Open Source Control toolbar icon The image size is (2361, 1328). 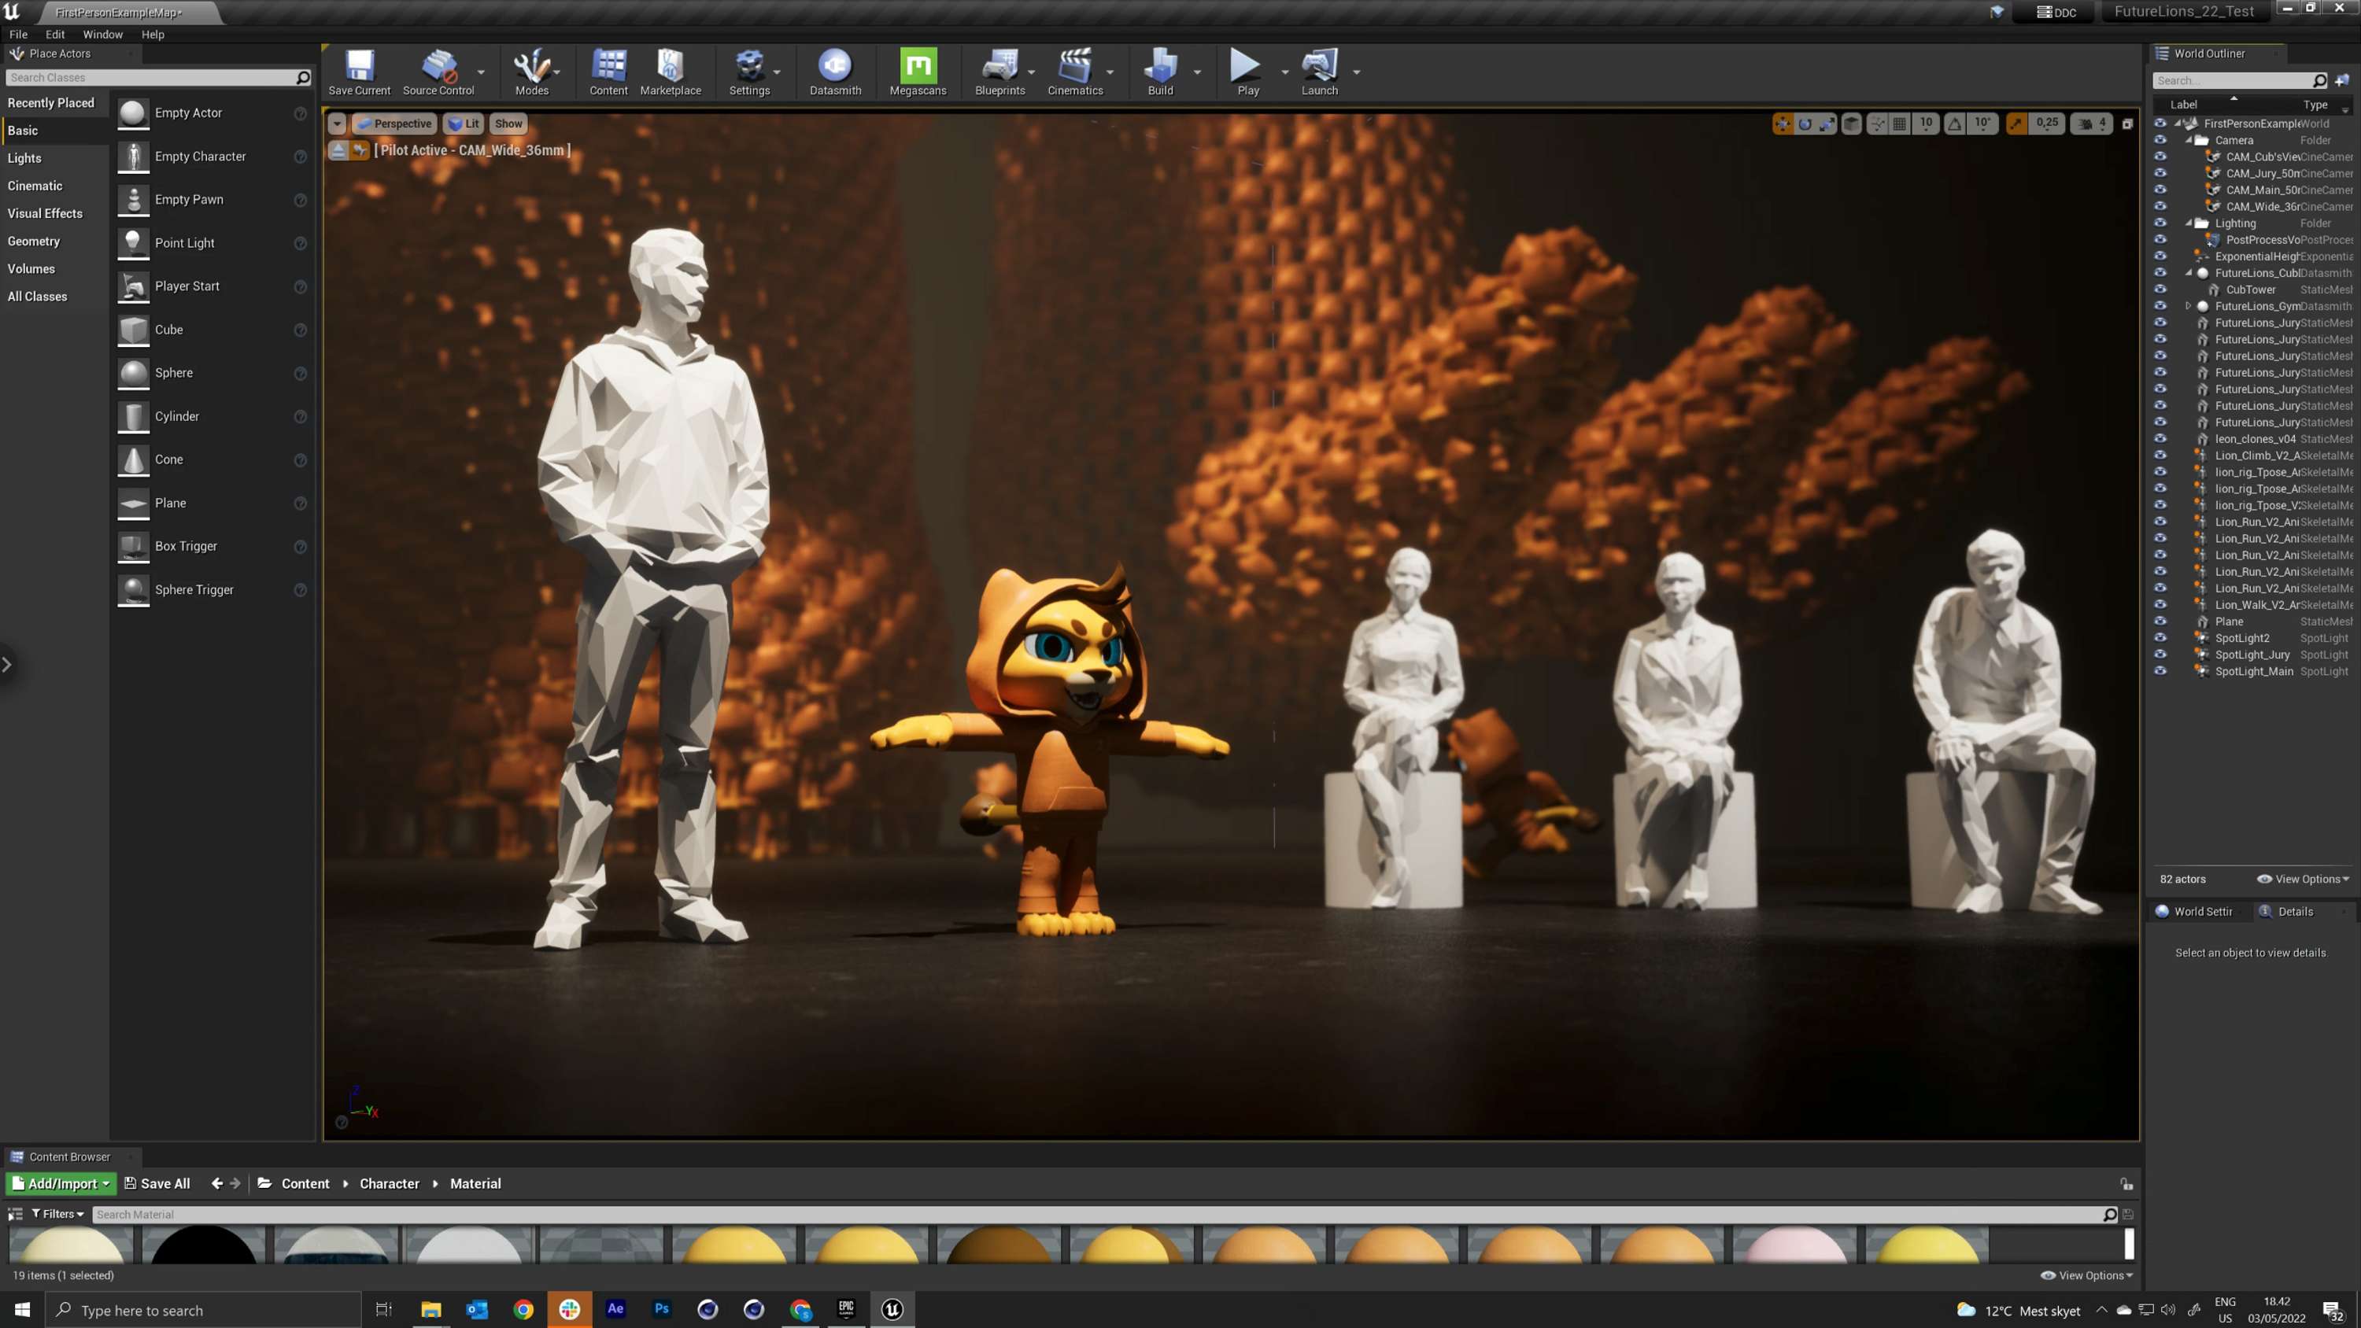(438, 72)
